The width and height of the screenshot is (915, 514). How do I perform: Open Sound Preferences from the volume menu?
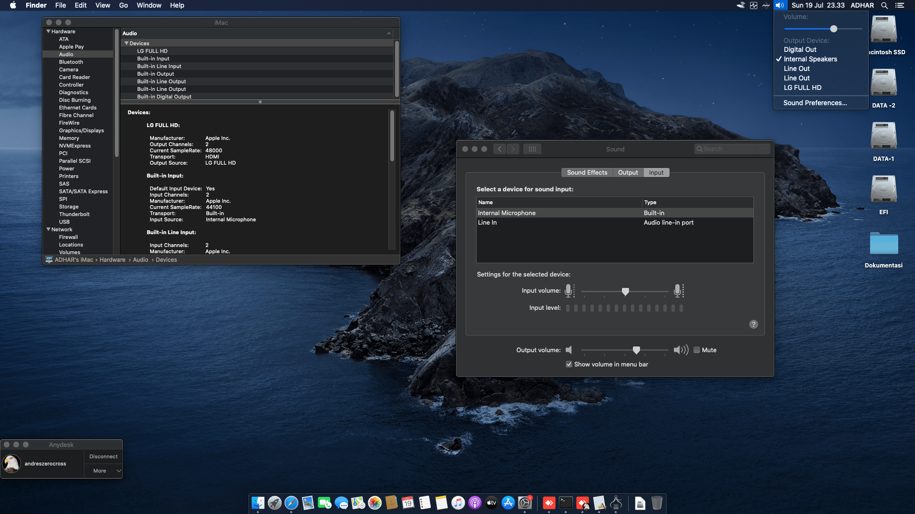(814, 103)
